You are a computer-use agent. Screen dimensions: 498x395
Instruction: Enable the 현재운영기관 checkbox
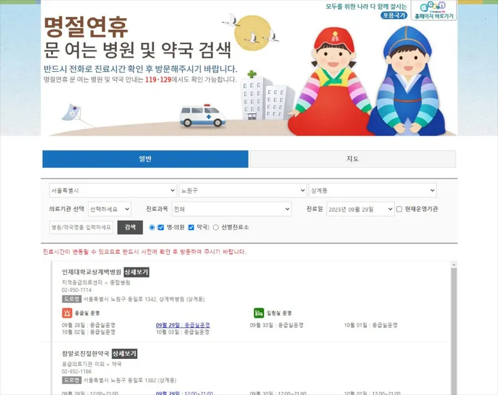coord(399,209)
